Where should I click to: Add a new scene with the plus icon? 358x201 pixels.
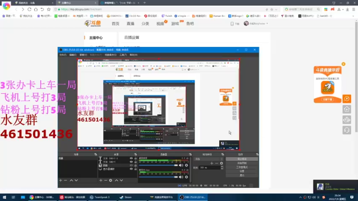point(60,180)
